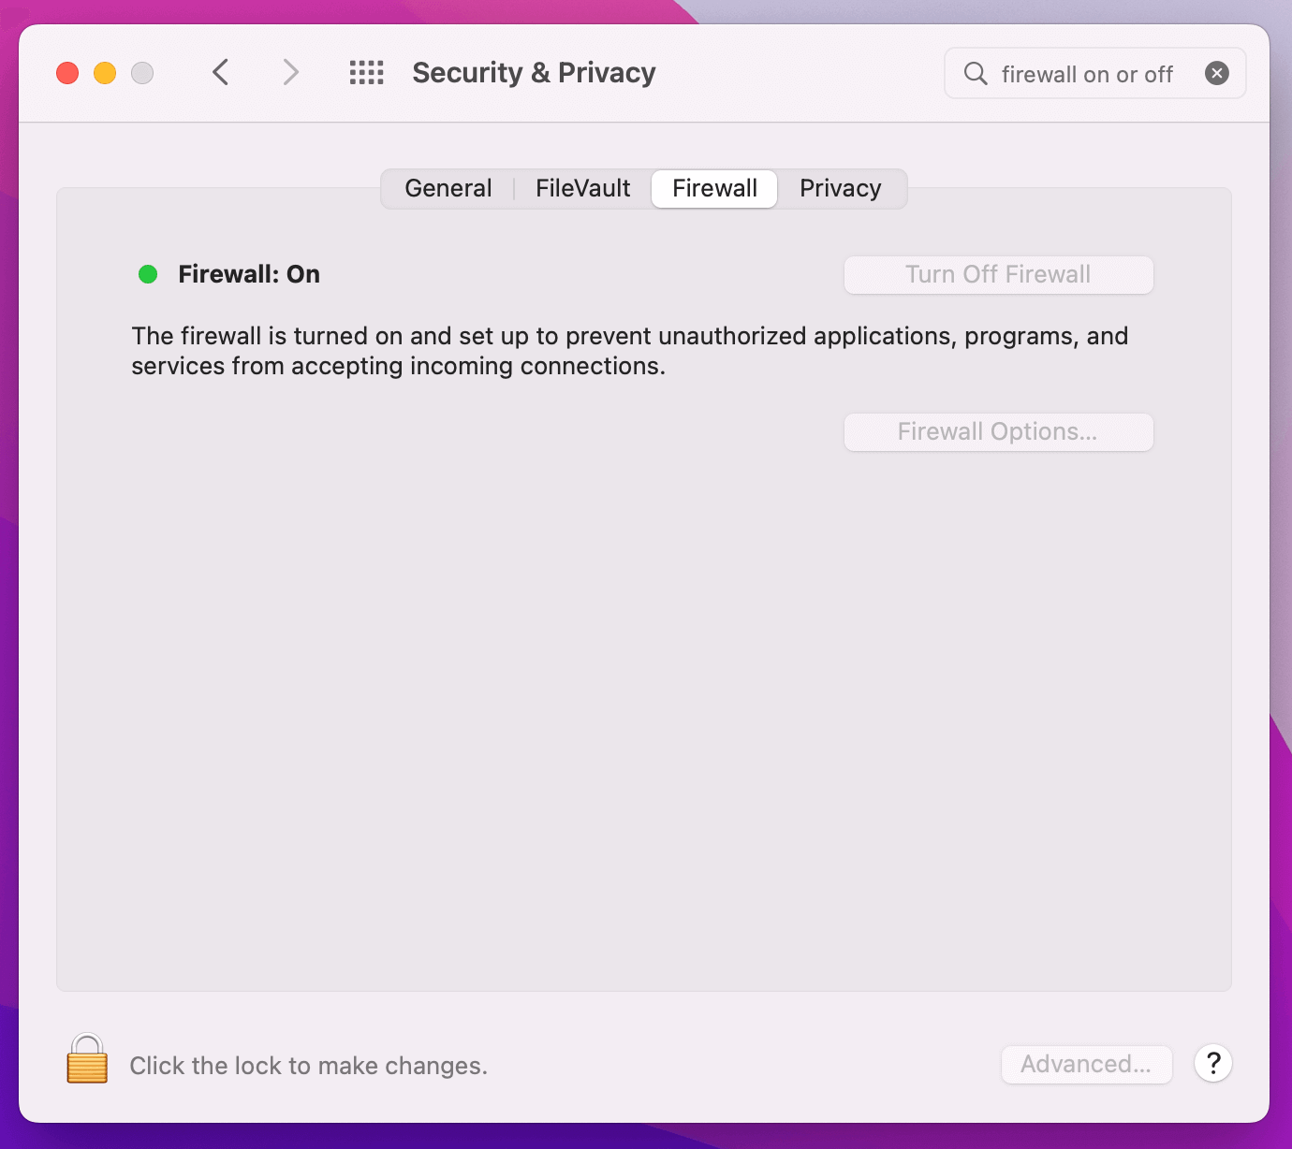Click the forward navigation arrow
Screen dimensions: 1292x1149
pos(290,72)
